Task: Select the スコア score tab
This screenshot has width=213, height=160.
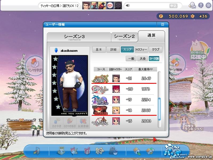Action: point(128,50)
